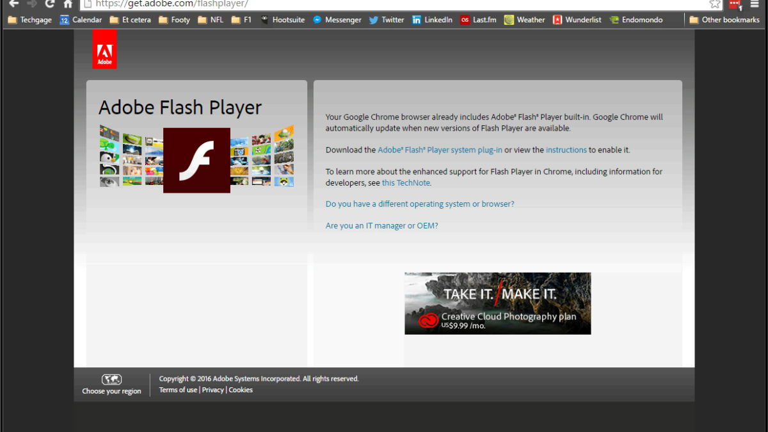Open the Chrome hamburger menu
Image resolution: width=768 pixels, height=432 pixels.
[x=755, y=4]
